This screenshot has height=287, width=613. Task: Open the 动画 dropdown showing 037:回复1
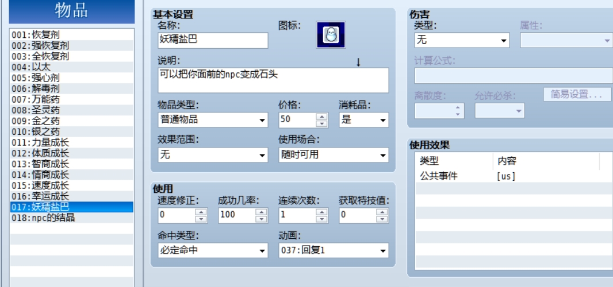point(334,250)
